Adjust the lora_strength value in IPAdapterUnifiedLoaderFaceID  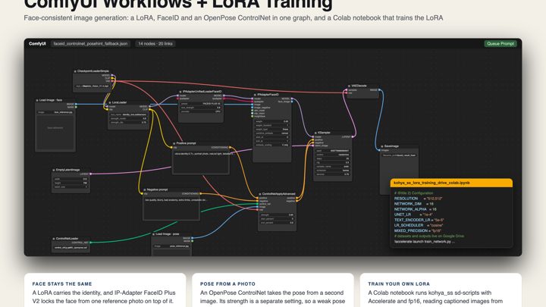point(200,108)
